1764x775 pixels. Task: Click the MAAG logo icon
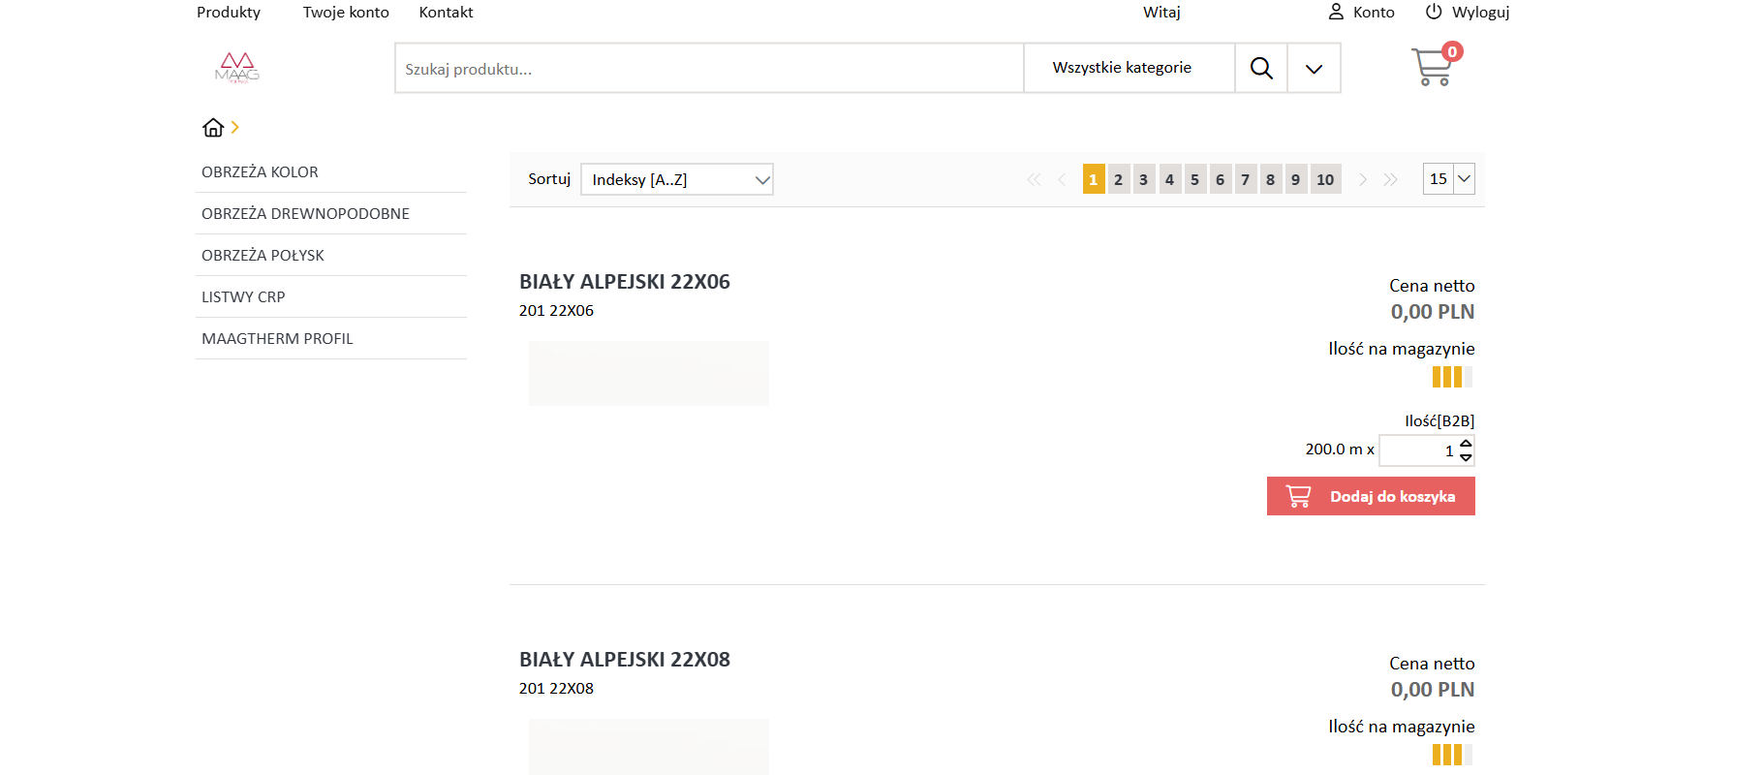point(237,68)
